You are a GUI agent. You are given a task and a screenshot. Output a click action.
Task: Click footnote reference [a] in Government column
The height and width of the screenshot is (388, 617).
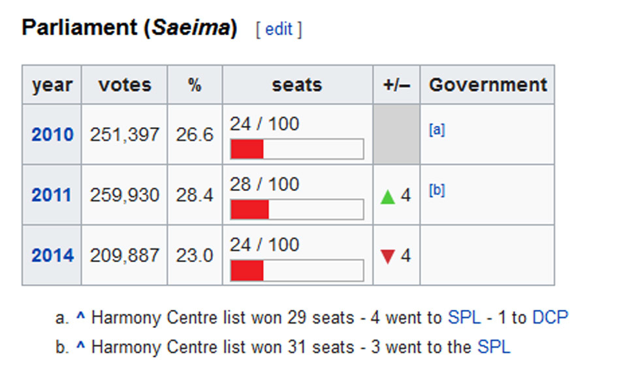click(437, 130)
